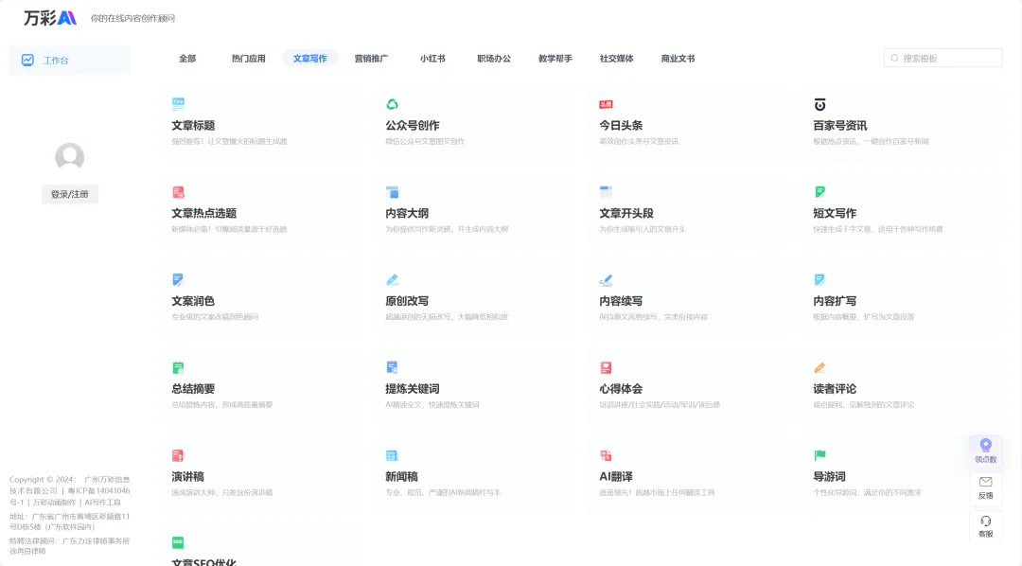Click the 读者评论 orange pencil icon

[x=819, y=368]
